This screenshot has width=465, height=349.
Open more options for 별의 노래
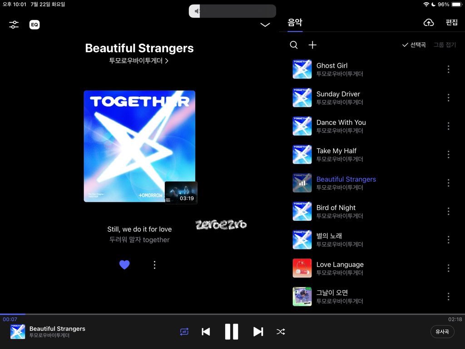tap(448, 240)
